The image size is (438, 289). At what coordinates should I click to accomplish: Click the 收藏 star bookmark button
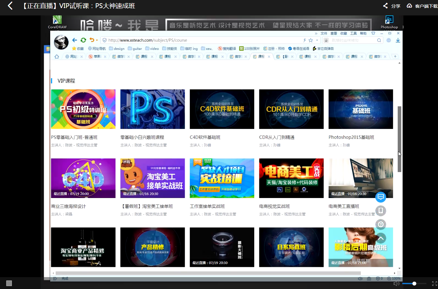78,49
